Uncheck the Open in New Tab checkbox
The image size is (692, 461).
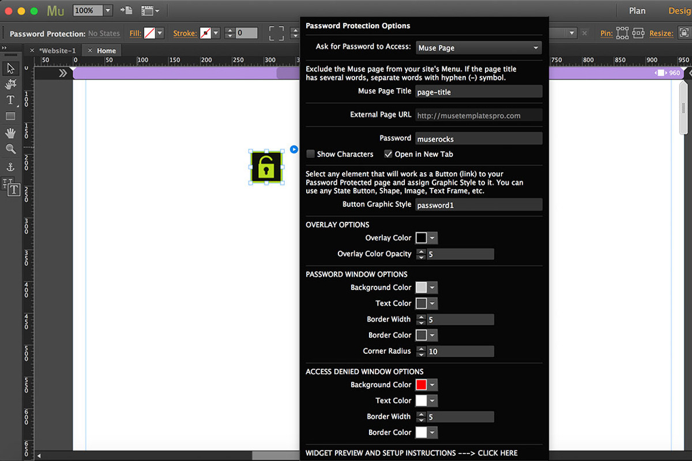389,154
